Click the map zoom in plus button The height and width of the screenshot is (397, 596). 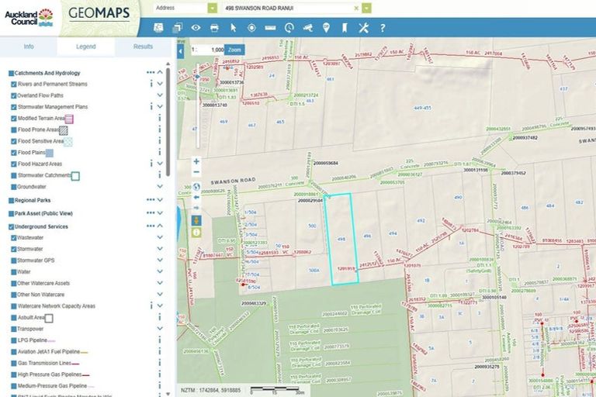tap(196, 161)
